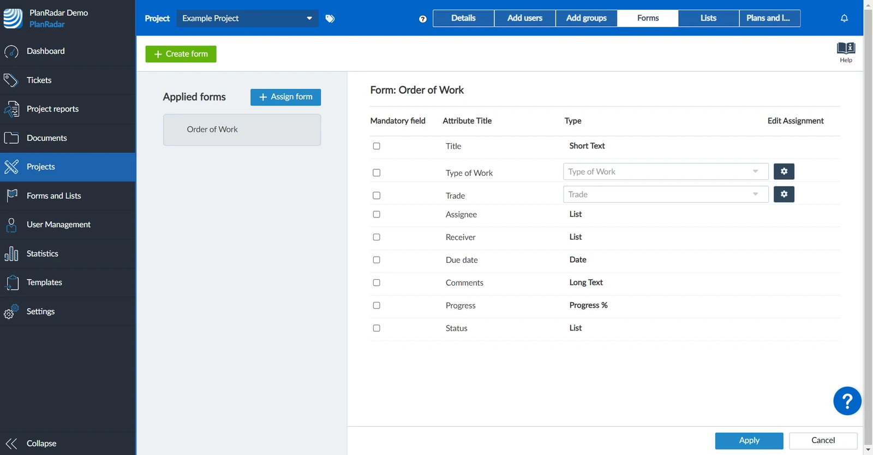
Task: Switch to the Lists tab
Action: tap(708, 18)
